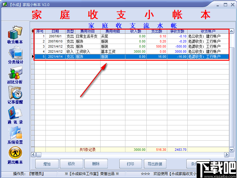Click the 操作员 管理员 status bar text
This screenshot has width=237, height=178.
[28, 174]
